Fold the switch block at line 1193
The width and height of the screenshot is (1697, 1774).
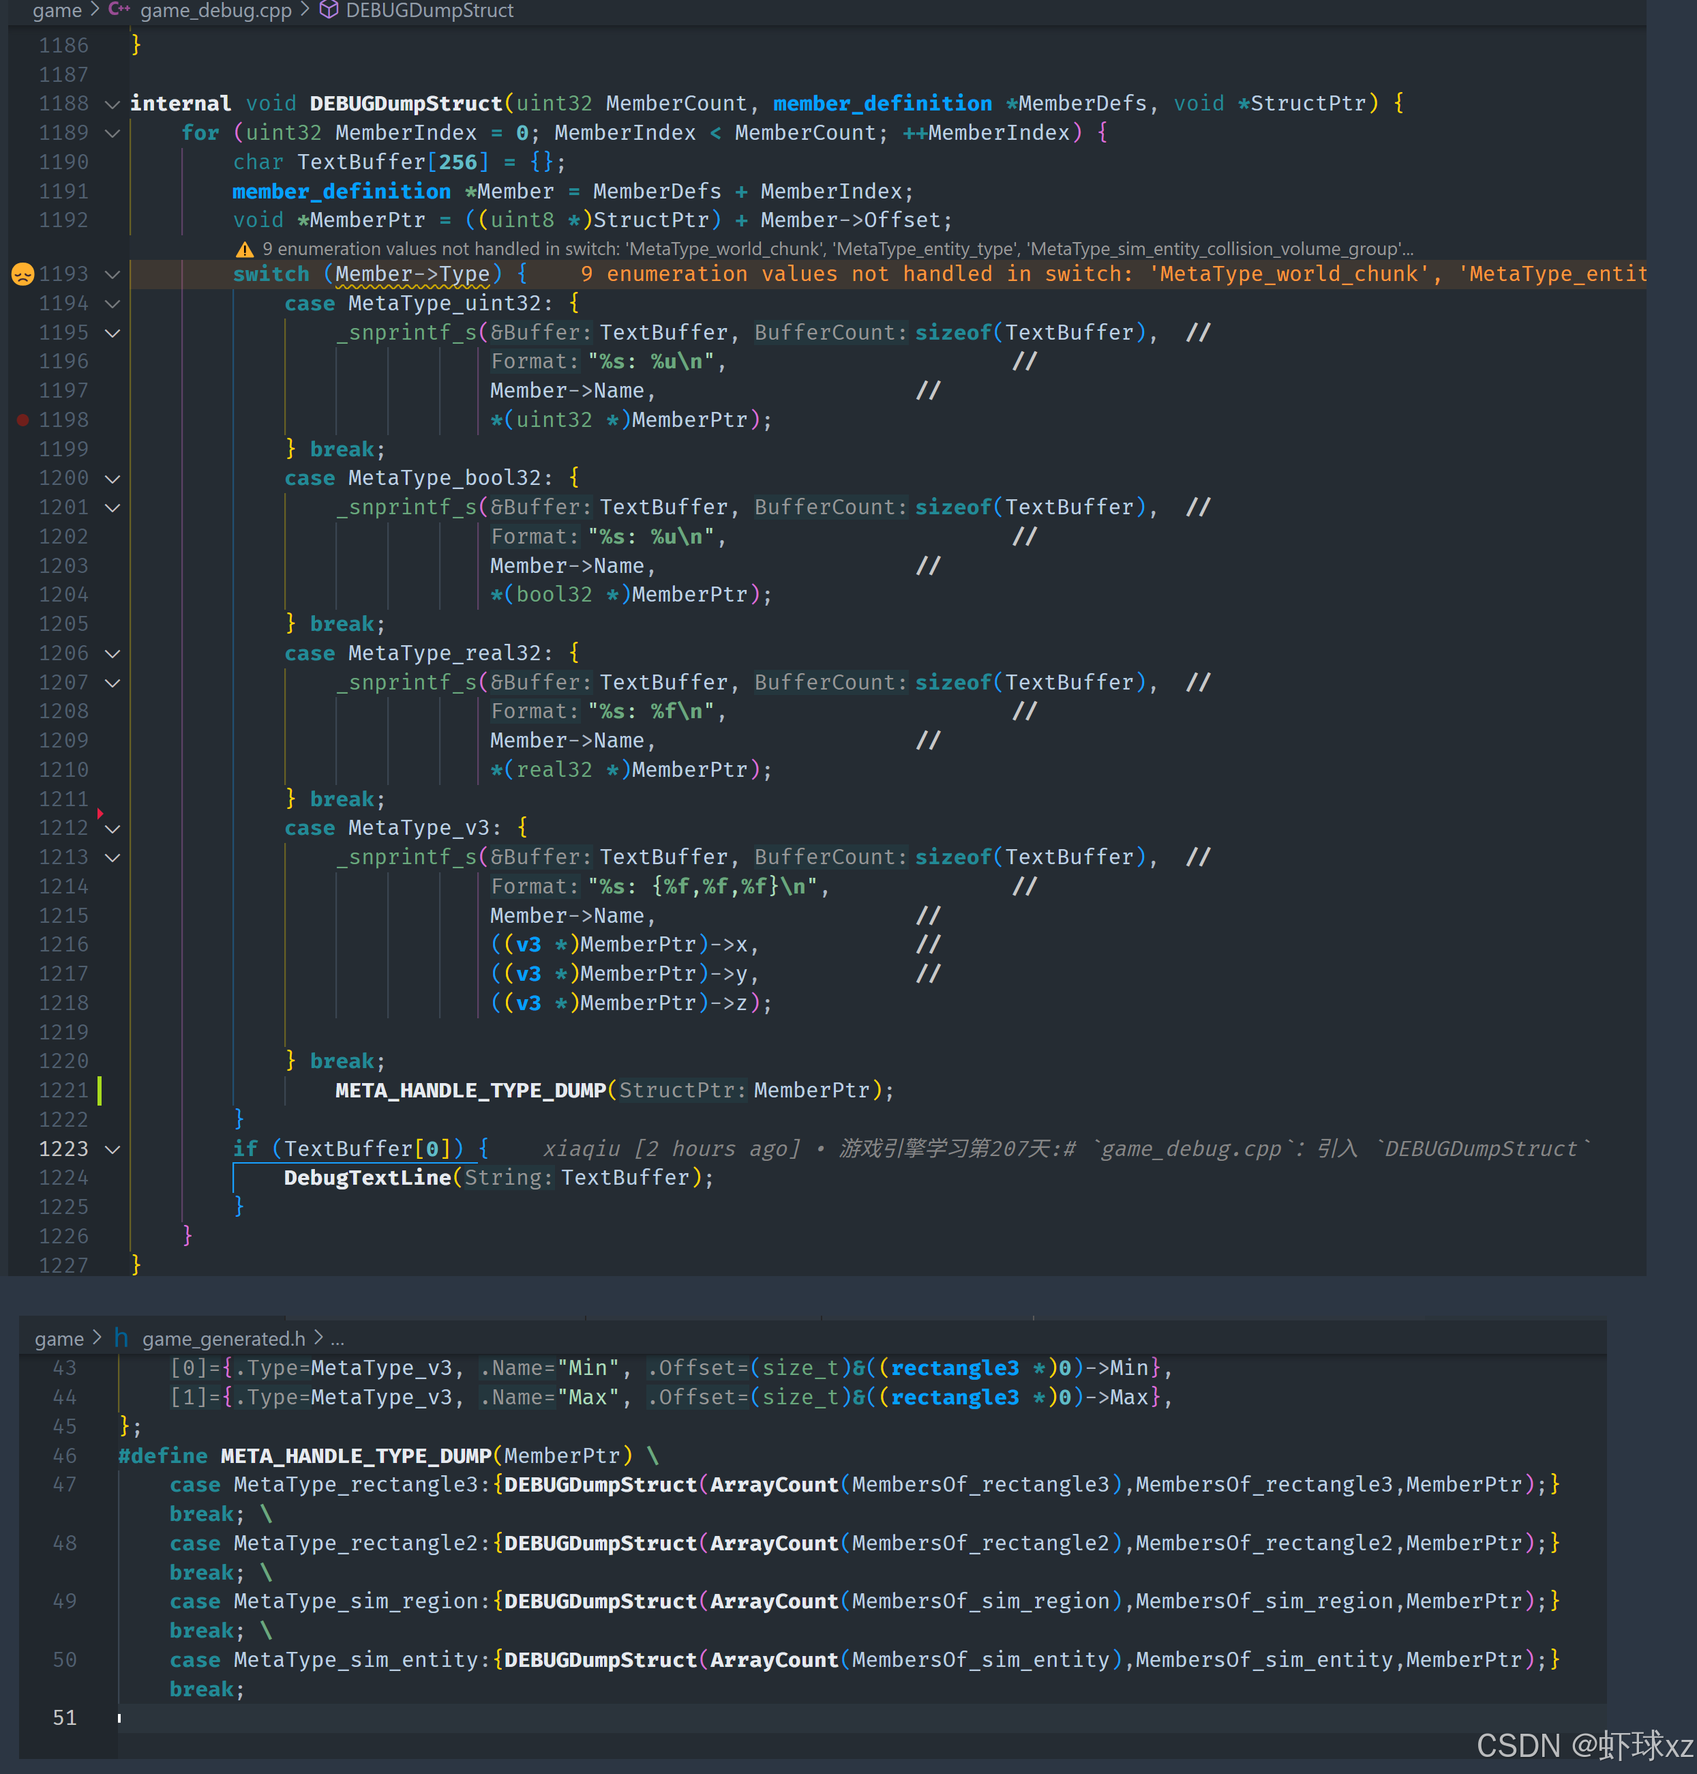pos(112,274)
